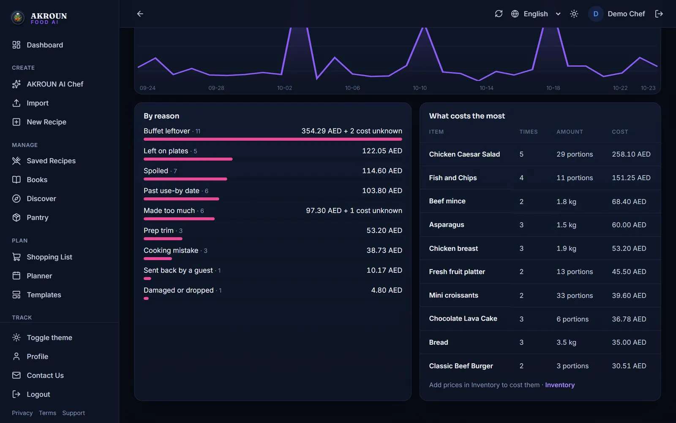Click the Mini croissants item
The image size is (676, 423).
point(453,295)
